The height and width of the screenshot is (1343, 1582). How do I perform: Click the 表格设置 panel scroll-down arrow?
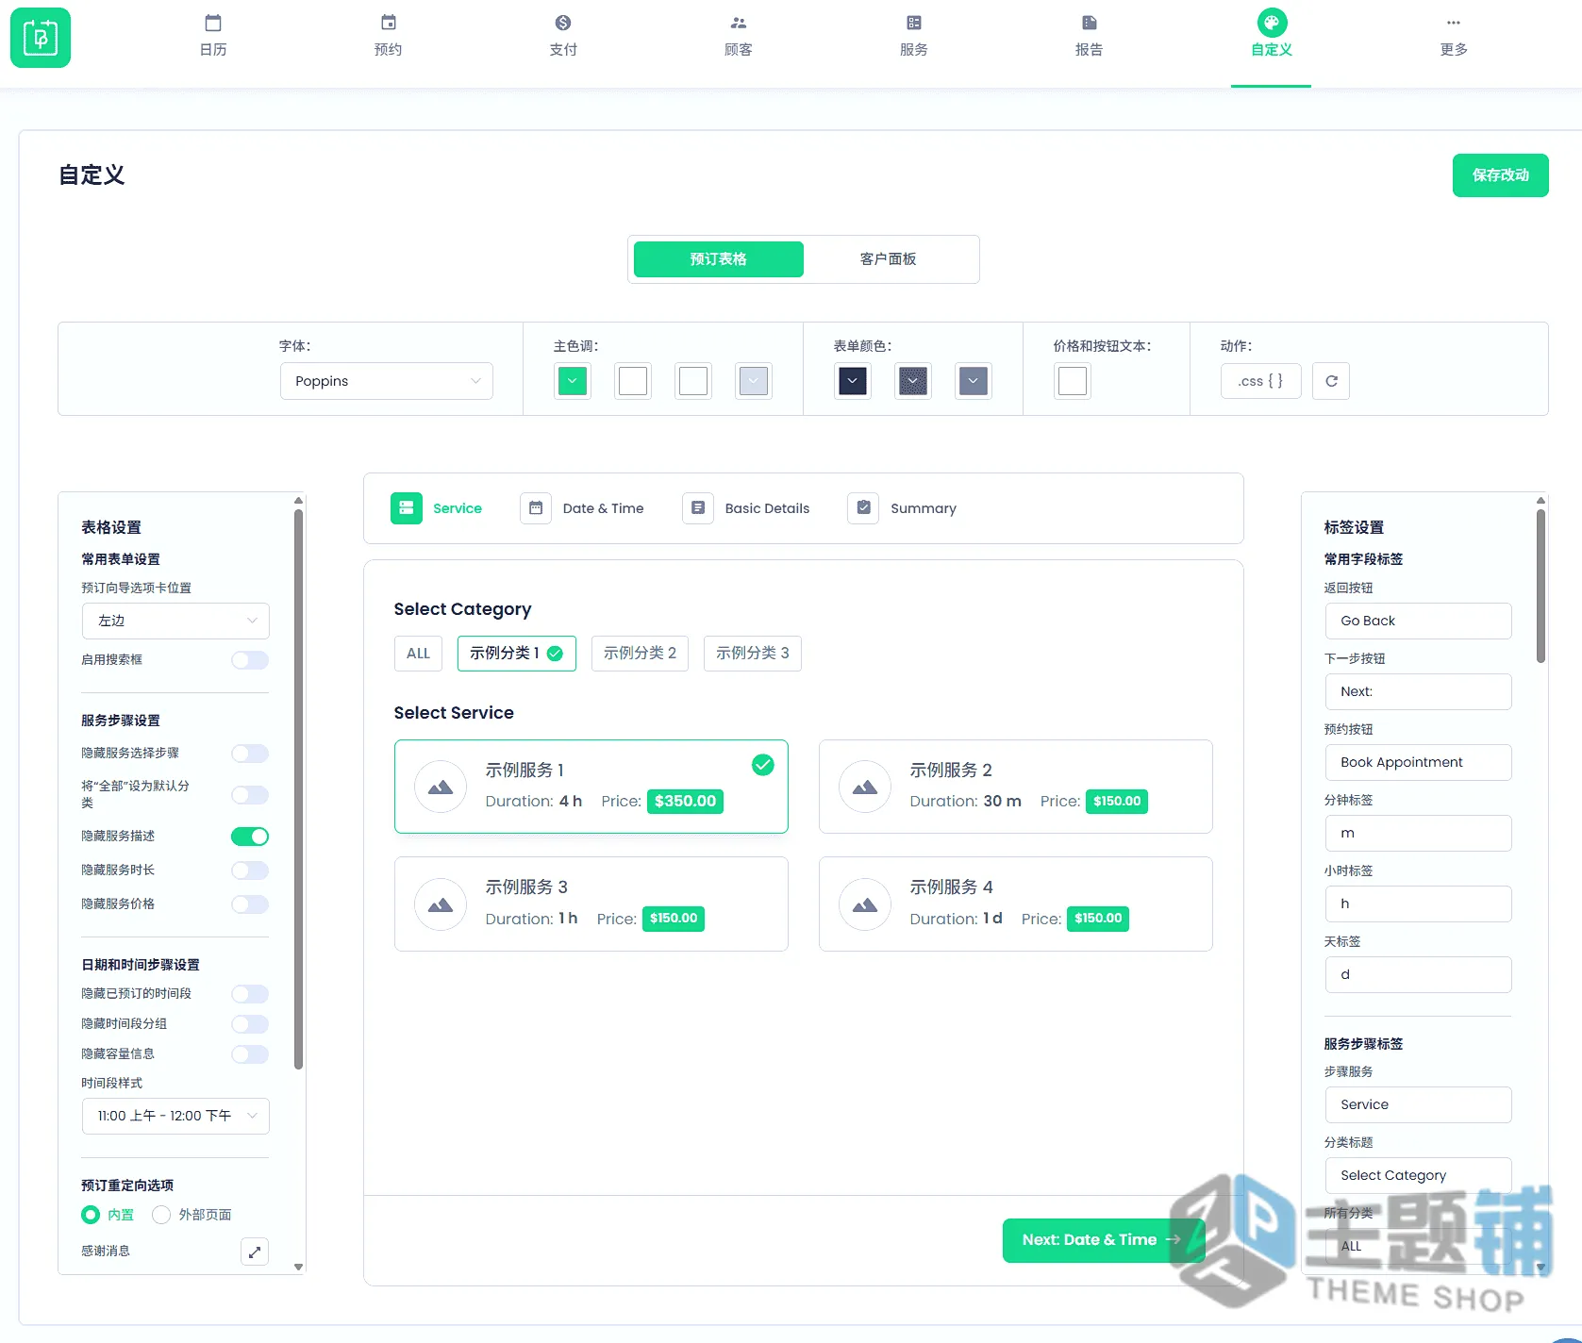coord(299,1268)
